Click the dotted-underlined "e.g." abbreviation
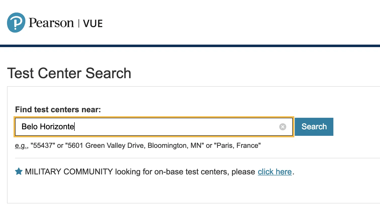 [x=21, y=146]
